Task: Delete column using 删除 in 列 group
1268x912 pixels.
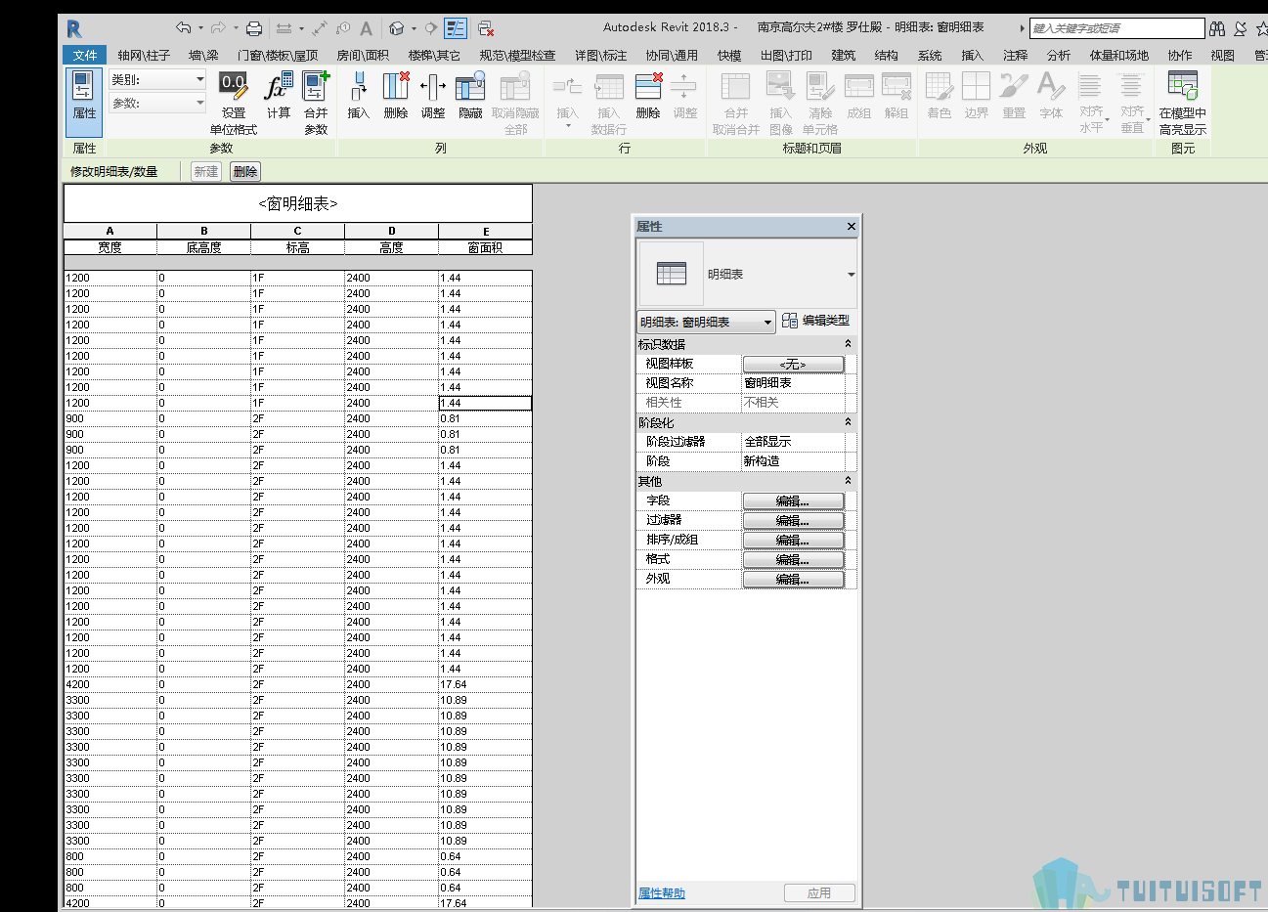Action: (x=395, y=96)
